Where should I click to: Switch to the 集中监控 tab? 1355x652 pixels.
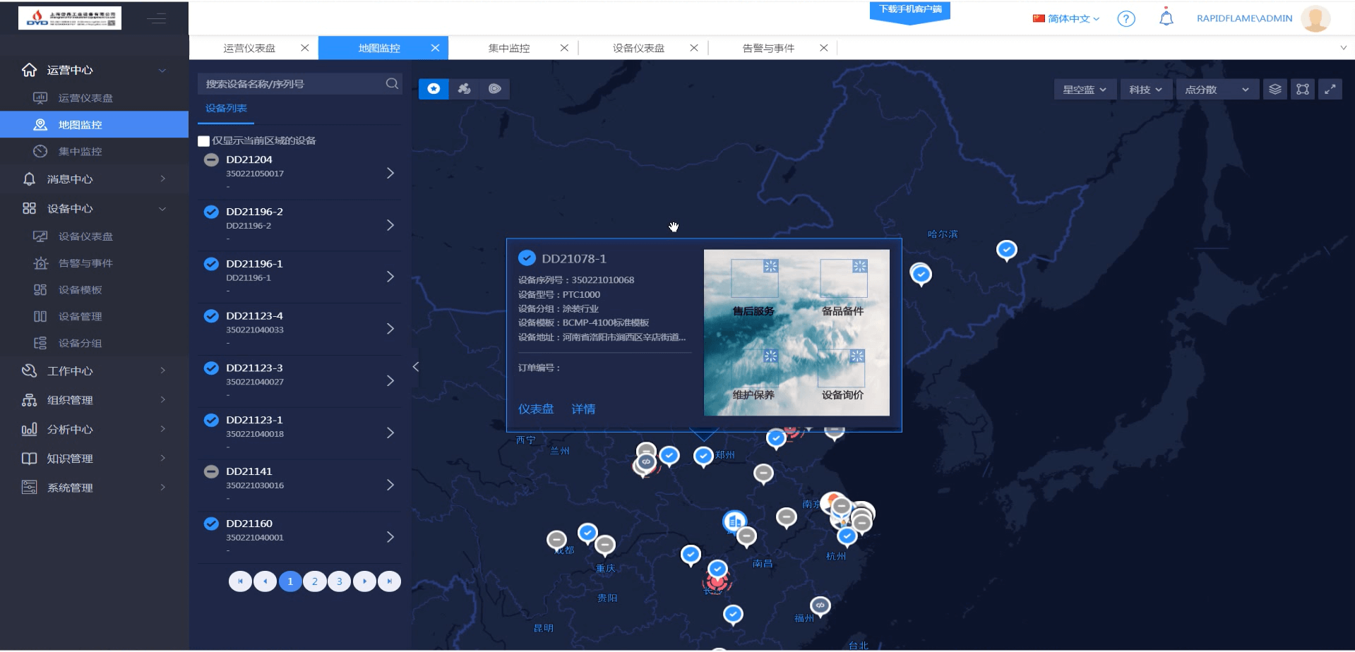509,48
